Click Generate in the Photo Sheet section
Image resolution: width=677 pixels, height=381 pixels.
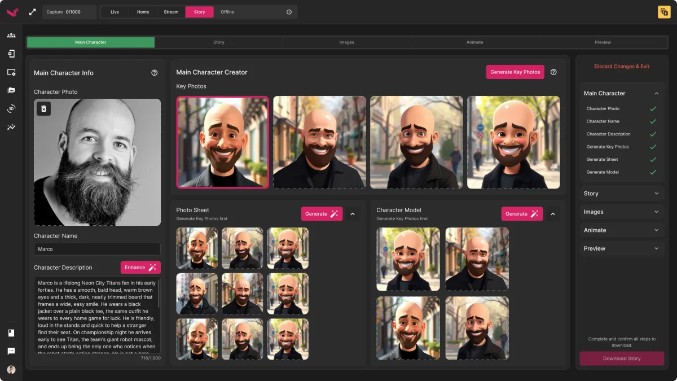pos(322,214)
